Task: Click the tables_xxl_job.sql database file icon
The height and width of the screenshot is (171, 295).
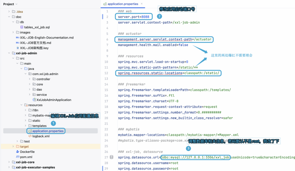Action: pyautogui.click(x=22, y=27)
